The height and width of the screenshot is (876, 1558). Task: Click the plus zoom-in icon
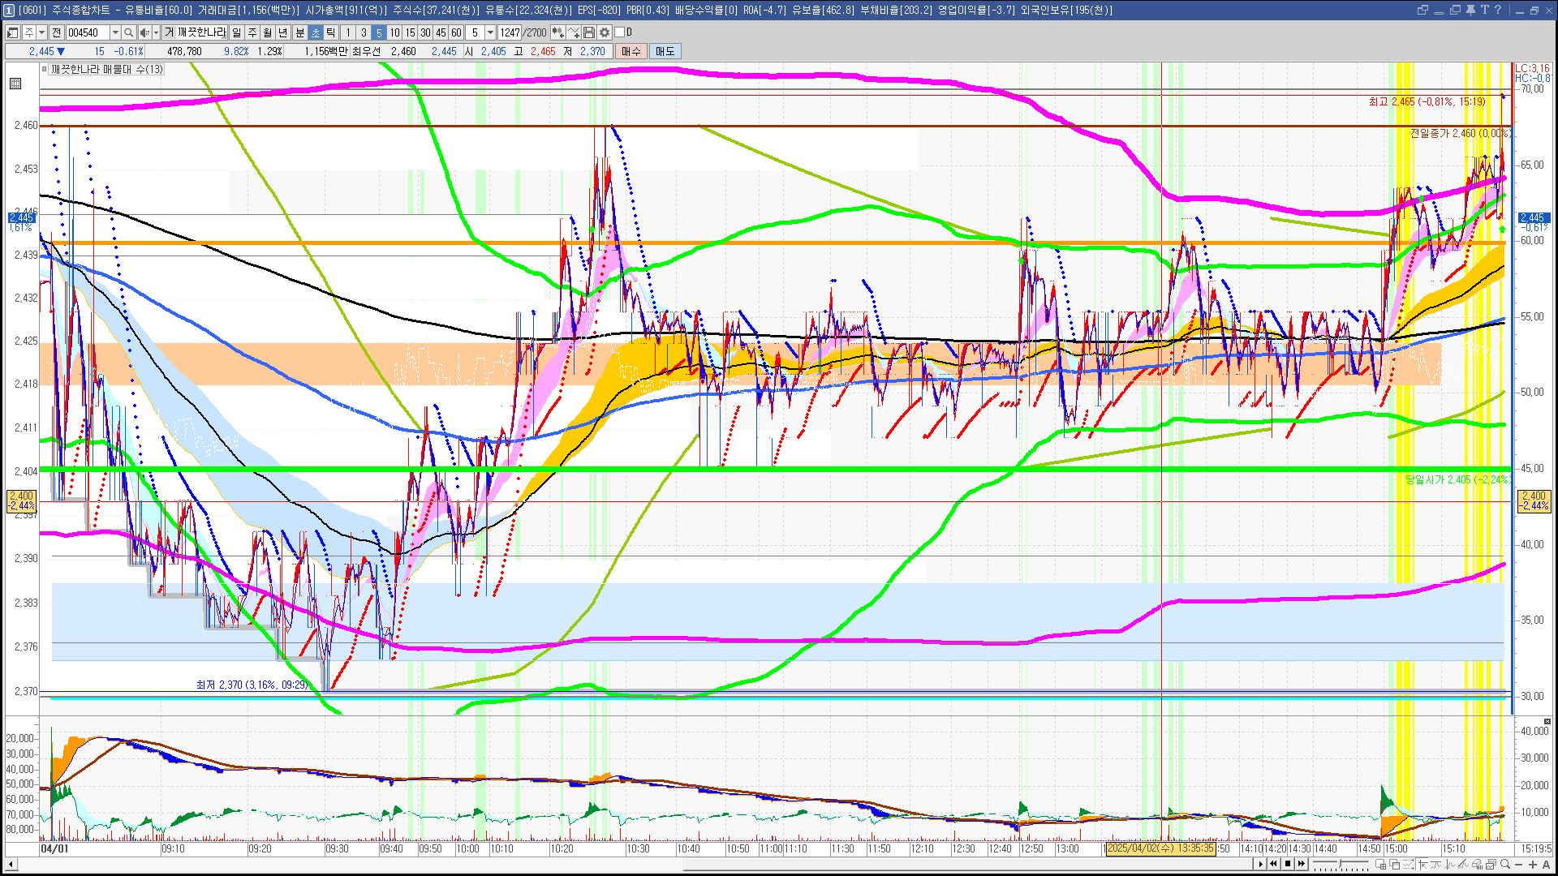click(x=1532, y=865)
